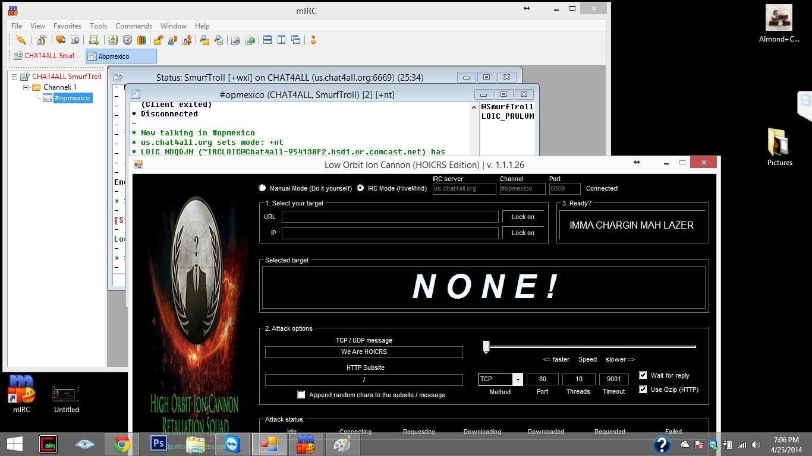This screenshot has height=456, width=812.
Task: Disable the Use Gzip (HTTP) checkbox
Action: click(643, 389)
